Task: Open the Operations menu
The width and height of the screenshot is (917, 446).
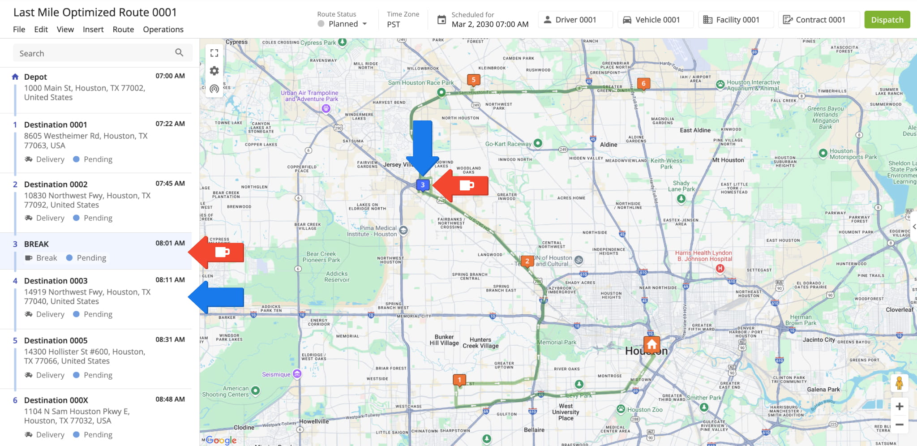Action: point(163,30)
